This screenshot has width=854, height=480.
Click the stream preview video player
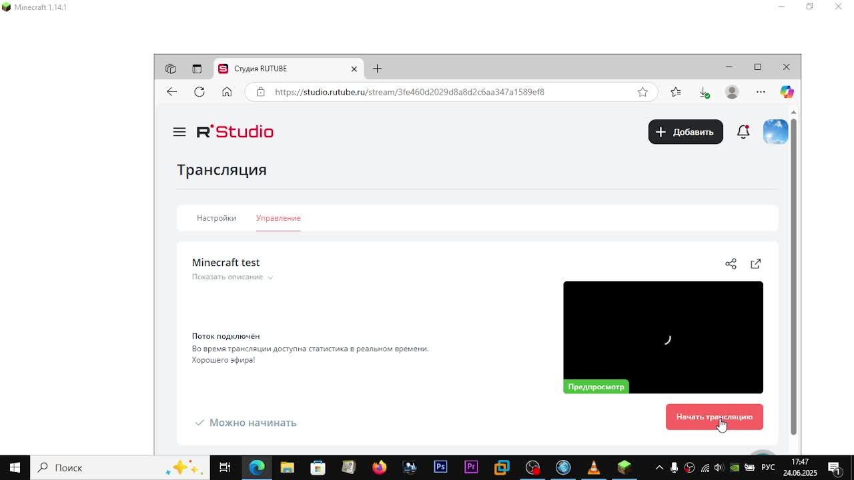click(x=663, y=337)
